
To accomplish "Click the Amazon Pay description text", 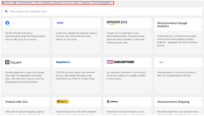I will click(126, 38).
